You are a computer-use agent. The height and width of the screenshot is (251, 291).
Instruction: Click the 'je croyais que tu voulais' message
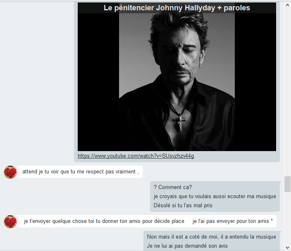pyautogui.click(x=215, y=196)
